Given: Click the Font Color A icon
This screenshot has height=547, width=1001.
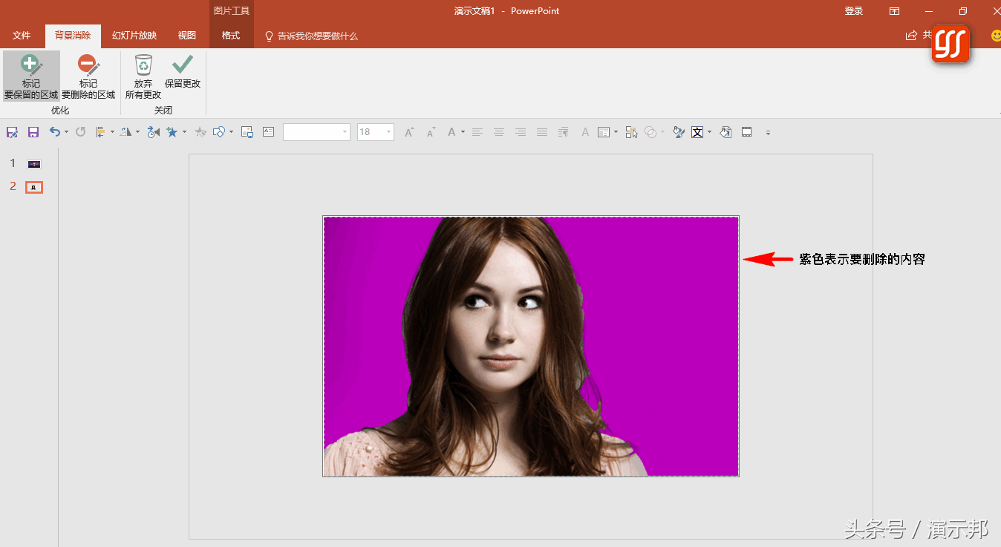Looking at the screenshot, I should click(451, 132).
